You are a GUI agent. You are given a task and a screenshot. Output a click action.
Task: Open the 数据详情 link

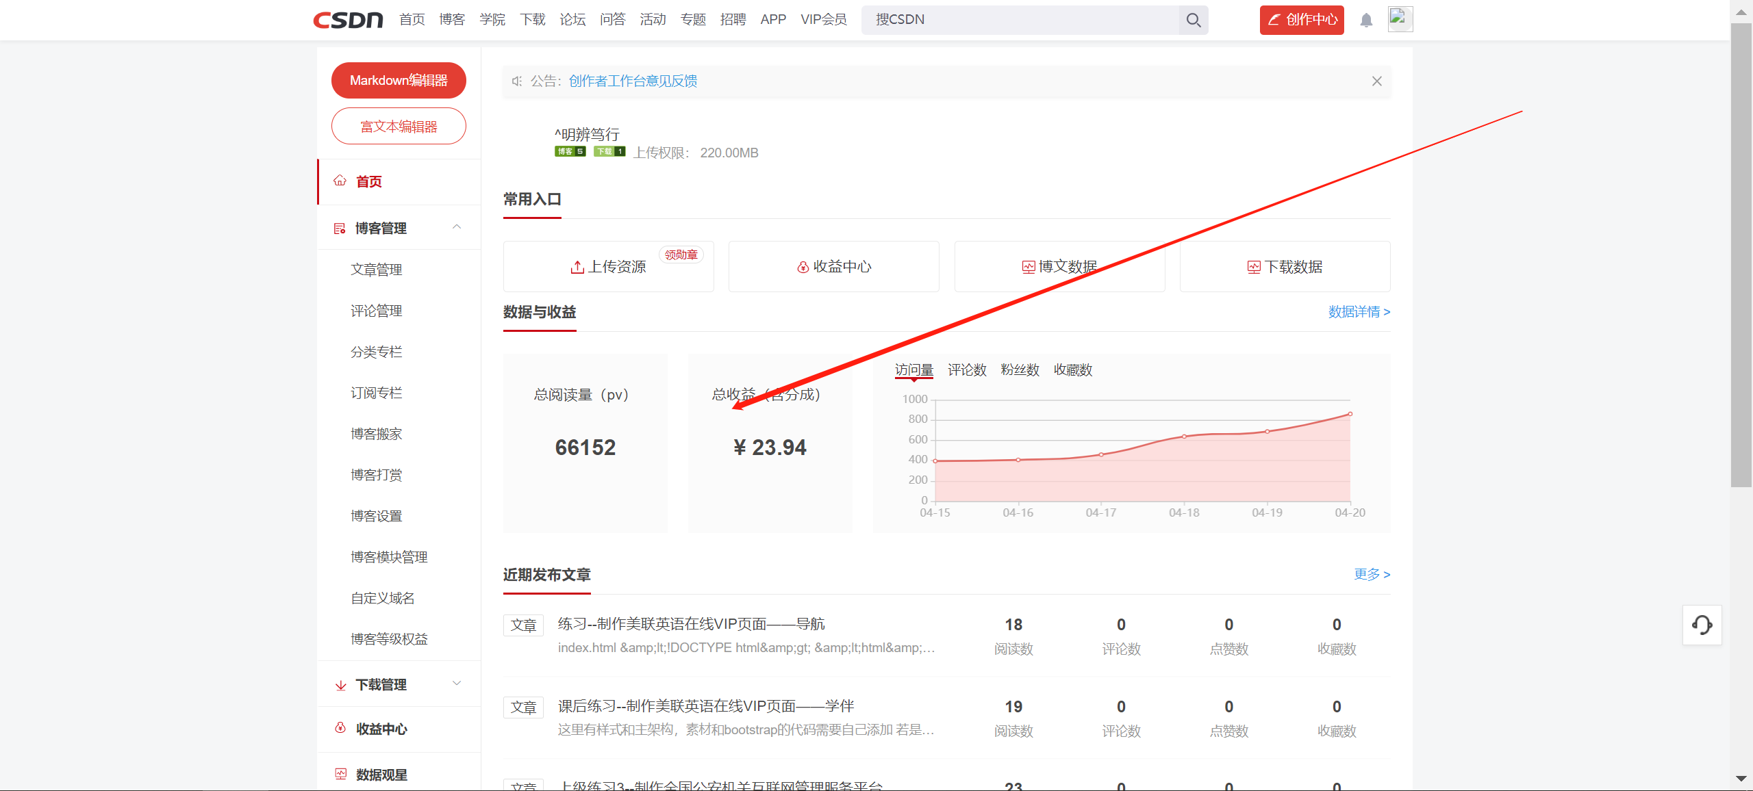point(1359,312)
